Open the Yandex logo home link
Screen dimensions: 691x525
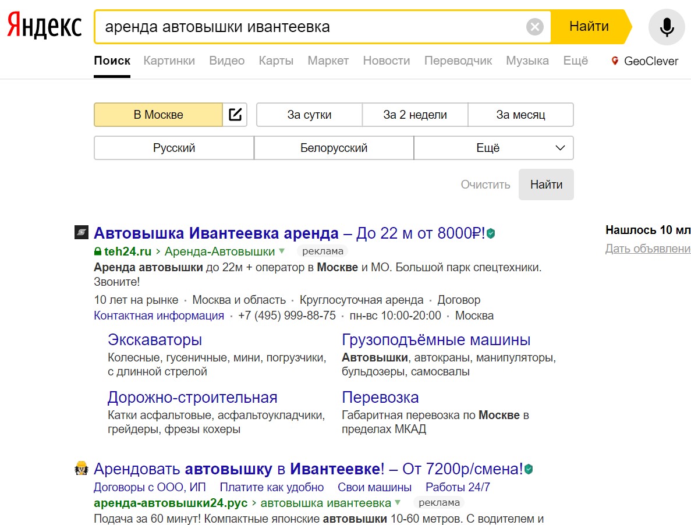[44, 26]
